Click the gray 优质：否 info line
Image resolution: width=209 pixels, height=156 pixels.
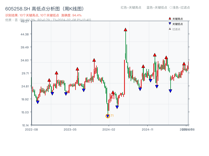[48, 20]
